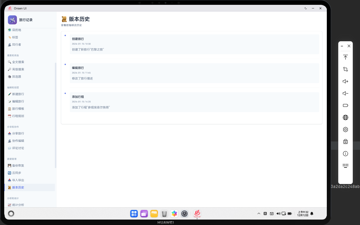Open the notification bell in the tray

pyautogui.click(x=312, y=214)
